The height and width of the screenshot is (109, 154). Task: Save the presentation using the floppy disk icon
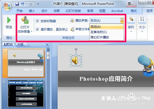[17, 4]
